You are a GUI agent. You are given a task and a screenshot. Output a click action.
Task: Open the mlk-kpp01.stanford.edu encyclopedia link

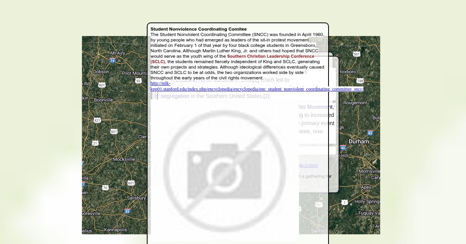[257, 86]
